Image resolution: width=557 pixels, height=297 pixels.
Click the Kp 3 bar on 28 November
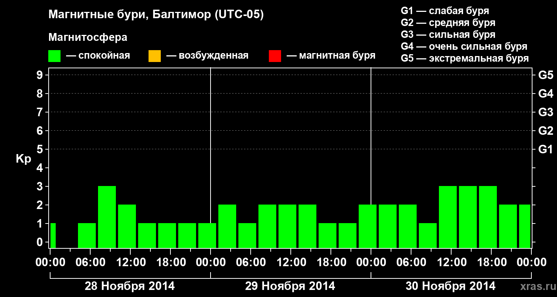107,217
